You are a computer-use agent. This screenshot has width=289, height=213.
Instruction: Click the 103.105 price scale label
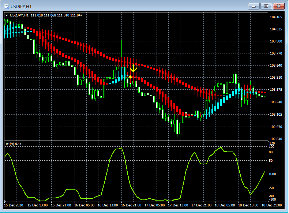coord(276,114)
